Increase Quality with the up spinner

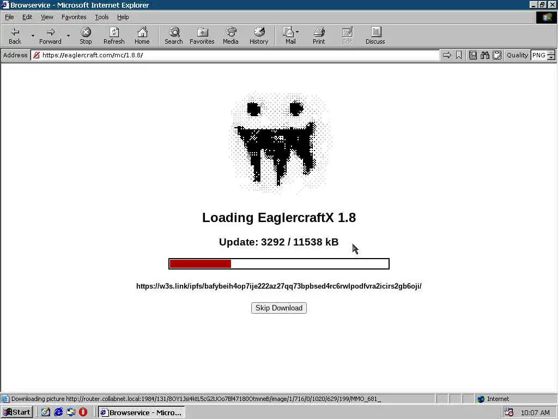click(x=551, y=53)
